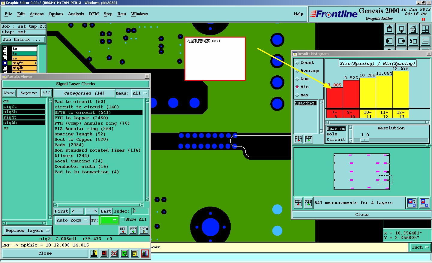Click the None layers button
Viewport: 432px width, 263px height.
[x=9, y=93]
